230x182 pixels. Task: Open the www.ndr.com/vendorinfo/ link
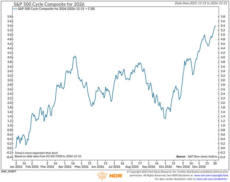212,179
